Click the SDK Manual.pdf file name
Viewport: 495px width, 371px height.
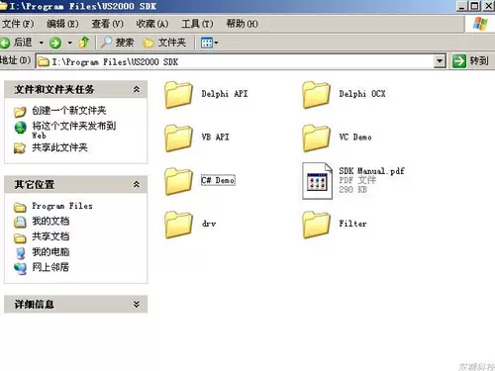click(372, 171)
